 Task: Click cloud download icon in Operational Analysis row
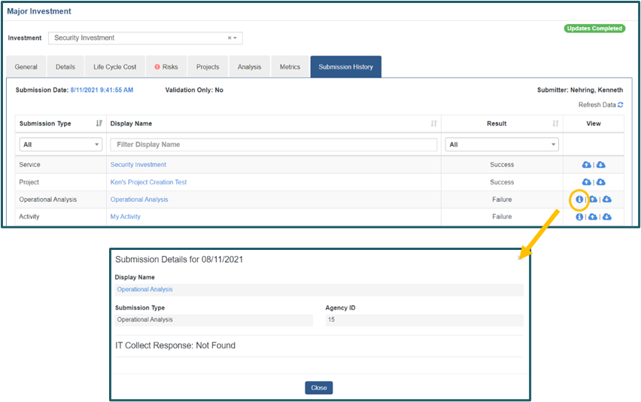(607, 199)
